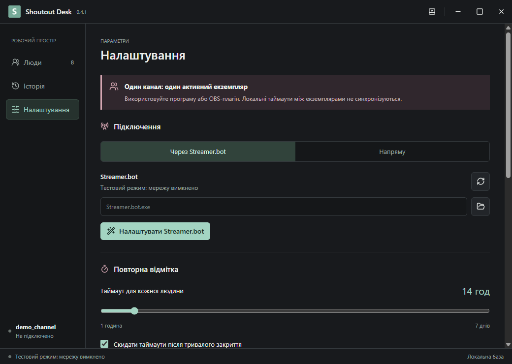Click the 7 днів slider maximum label
Screen dimensions: 512x364
click(482, 326)
